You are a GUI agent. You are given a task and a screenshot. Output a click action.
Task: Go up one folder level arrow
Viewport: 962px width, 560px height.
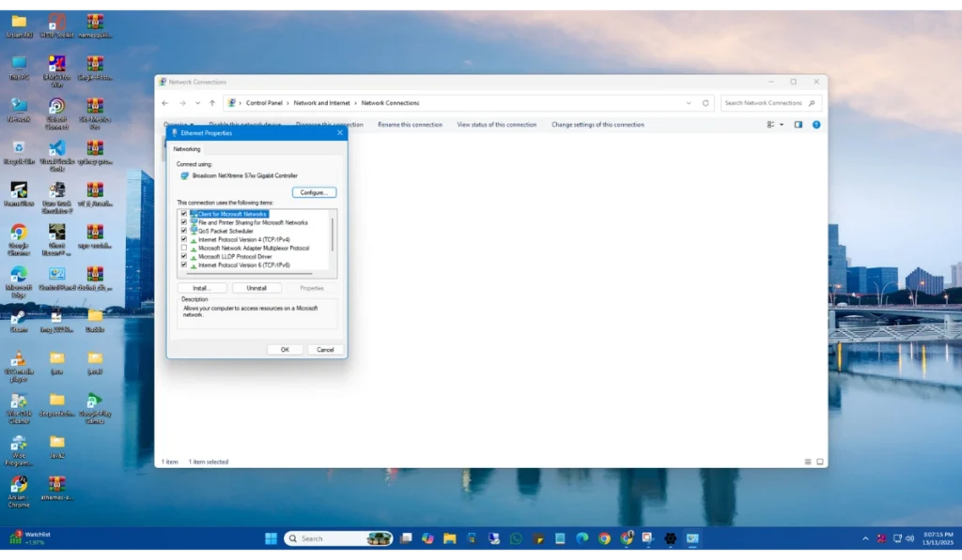pyautogui.click(x=212, y=103)
